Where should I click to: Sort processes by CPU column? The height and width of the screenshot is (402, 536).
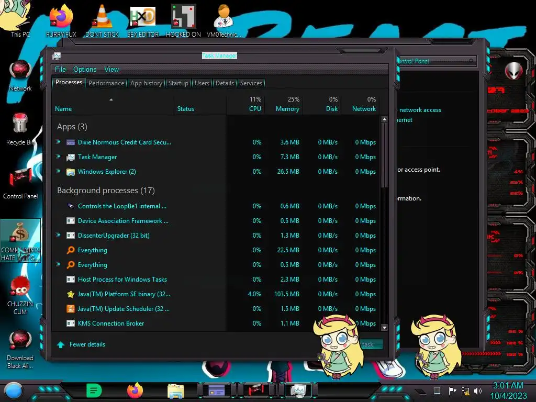point(246,105)
